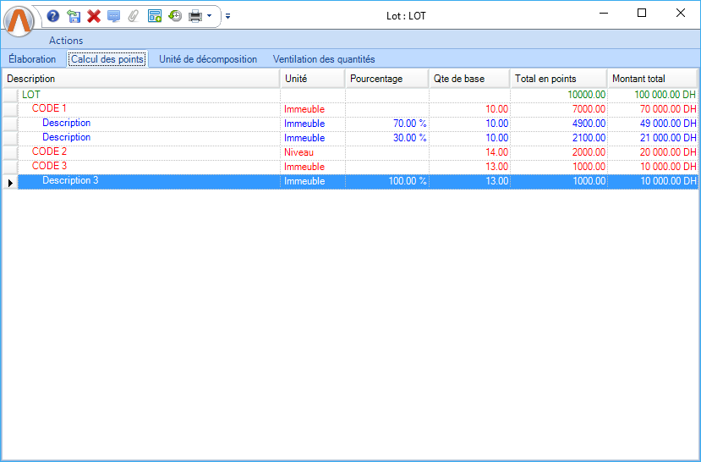The width and height of the screenshot is (701, 462).
Task: Click the Montant total column header
Action: coord(652,79)
